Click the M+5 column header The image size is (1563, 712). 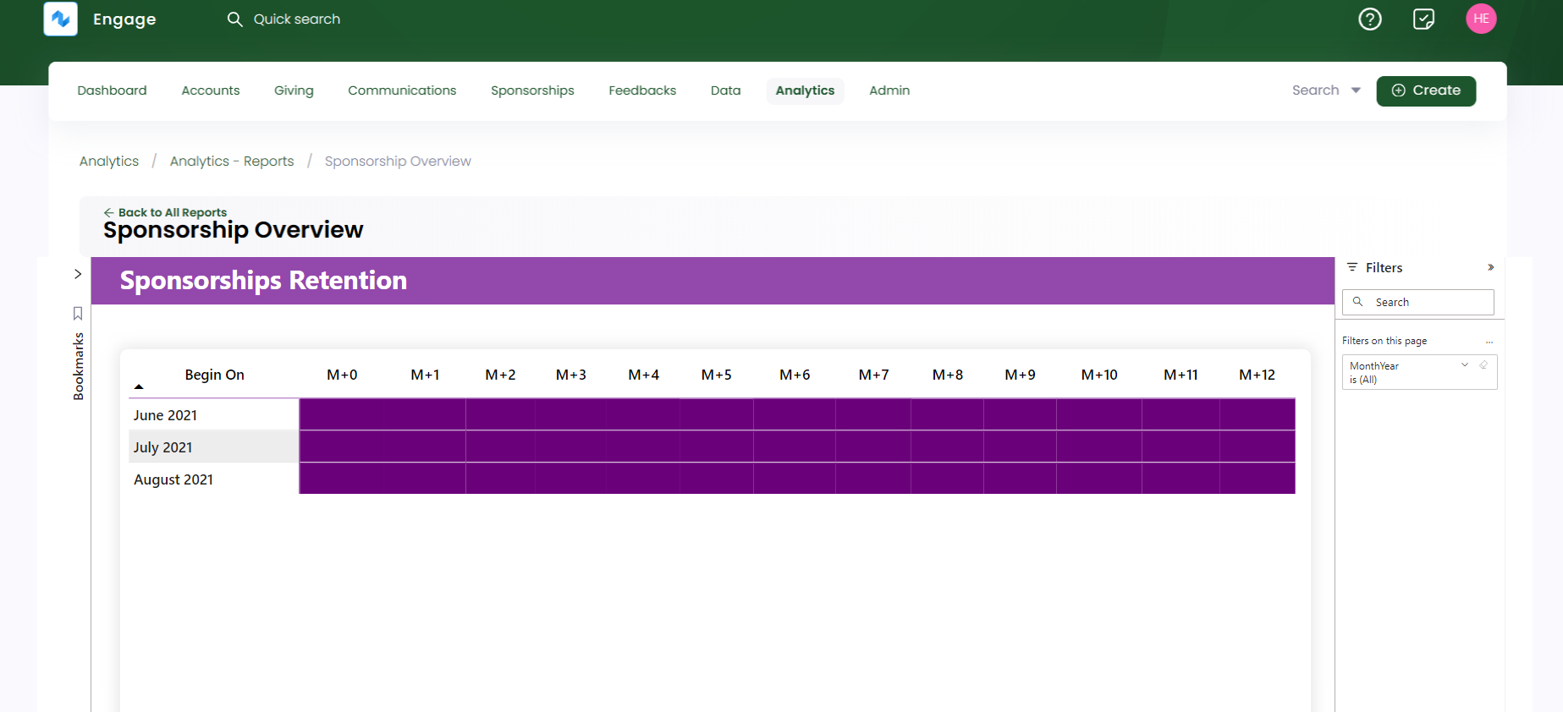point(716,375)
